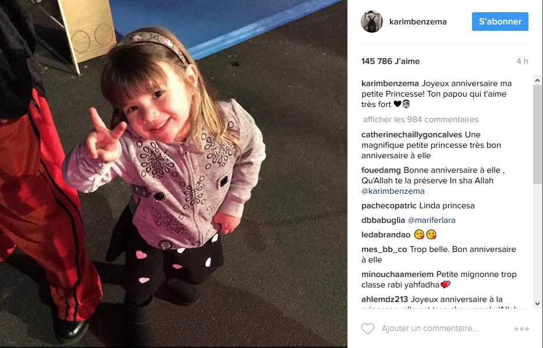Click the 4 h post timestamp
The image size is (543, 348).
click(x=522, y=61)
